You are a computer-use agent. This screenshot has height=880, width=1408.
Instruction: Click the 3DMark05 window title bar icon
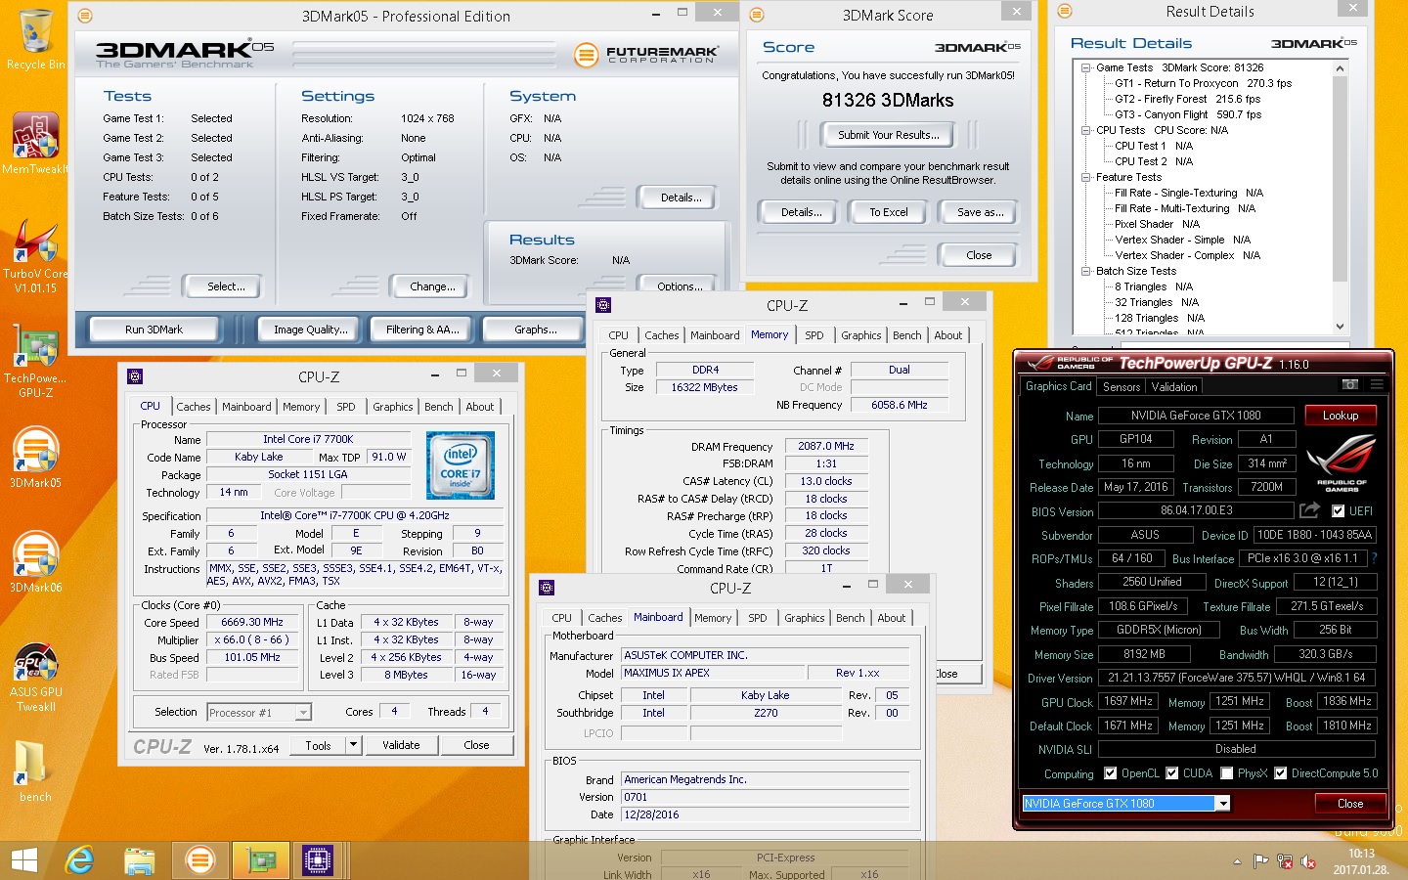point(85,16)
